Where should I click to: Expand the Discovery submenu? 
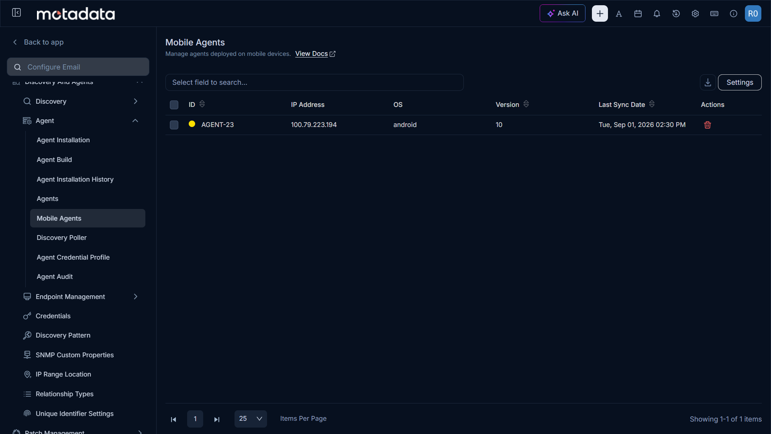coord(135,101)
